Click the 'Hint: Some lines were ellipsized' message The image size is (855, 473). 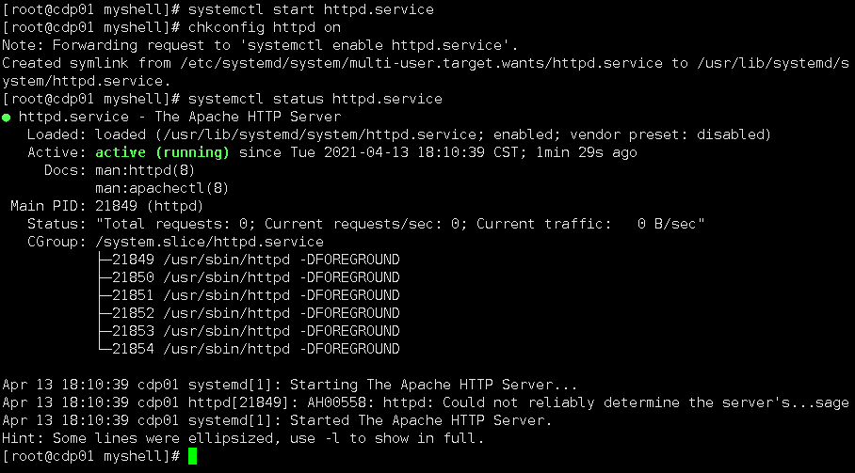[243, 439]
